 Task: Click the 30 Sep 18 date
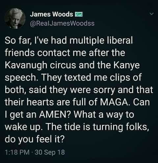click(x=50, y=152)
